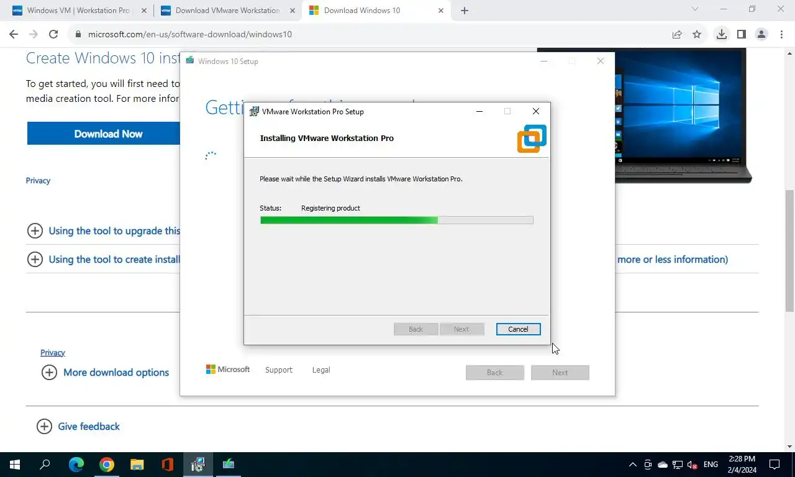Viewport: 795px width, 477px height.
Task: Open Microsoft Edge from taskbar
Action: (76, 465)
